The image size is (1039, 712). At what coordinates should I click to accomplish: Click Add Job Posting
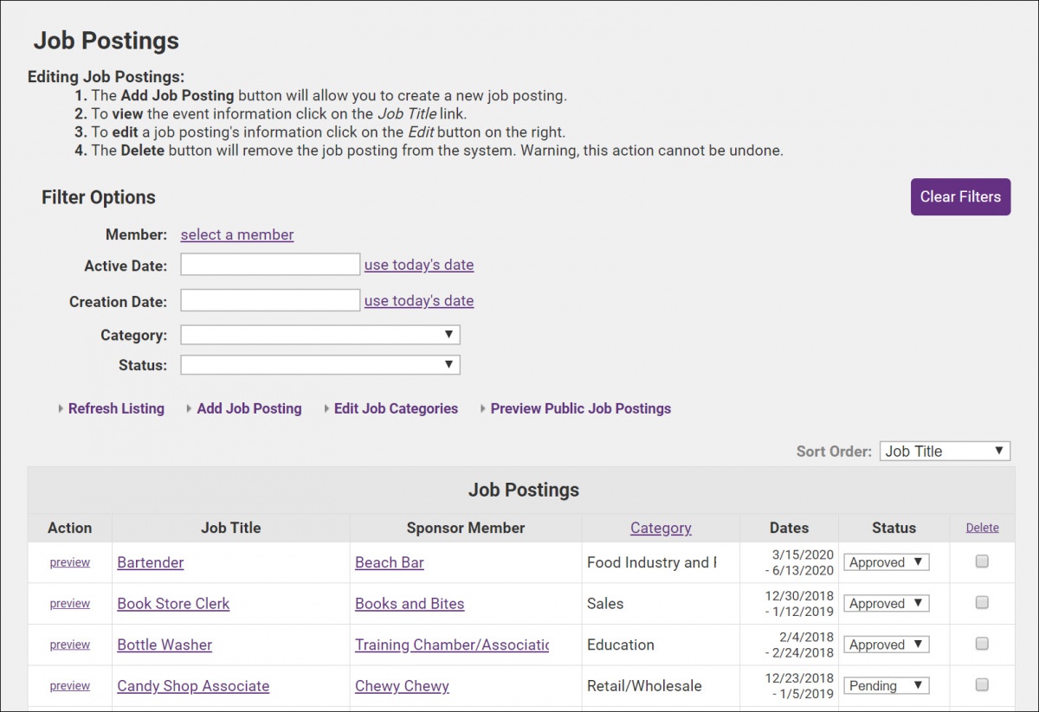click(248, 408)
